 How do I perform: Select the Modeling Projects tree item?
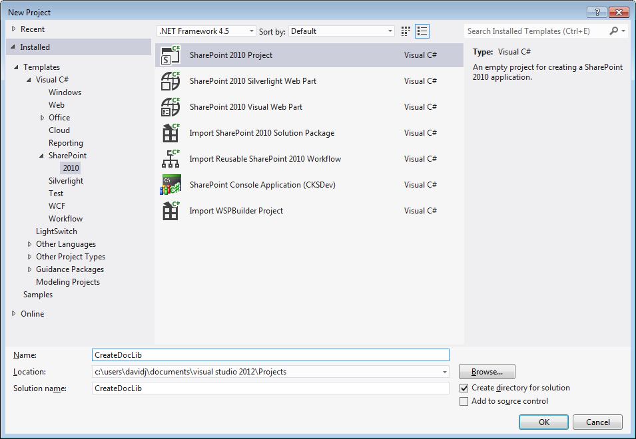[x=68, y=282]
